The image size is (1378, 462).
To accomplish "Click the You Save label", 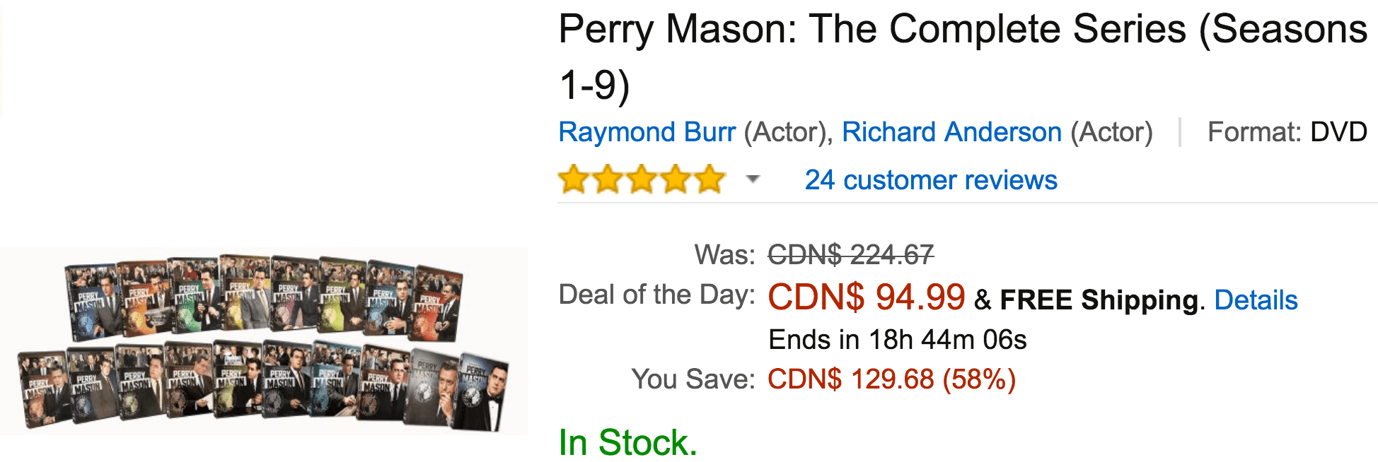I will point(693,379).
